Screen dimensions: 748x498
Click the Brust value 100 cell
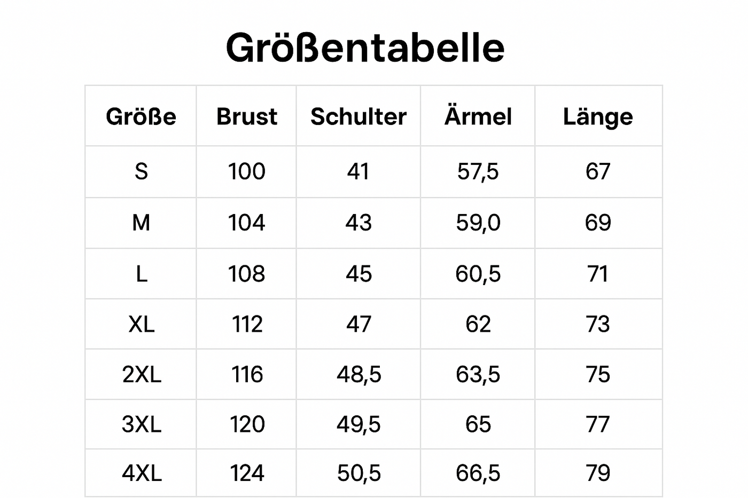tap(247, 171)
